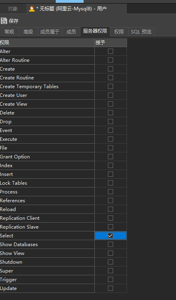Check the Create User checkbox
The width and height of the screenshot is (176, 300).
110,95
